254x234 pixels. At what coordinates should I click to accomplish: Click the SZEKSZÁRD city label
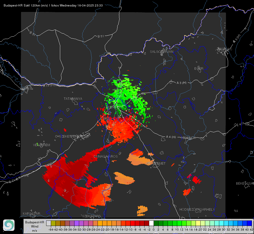point(92,216)
